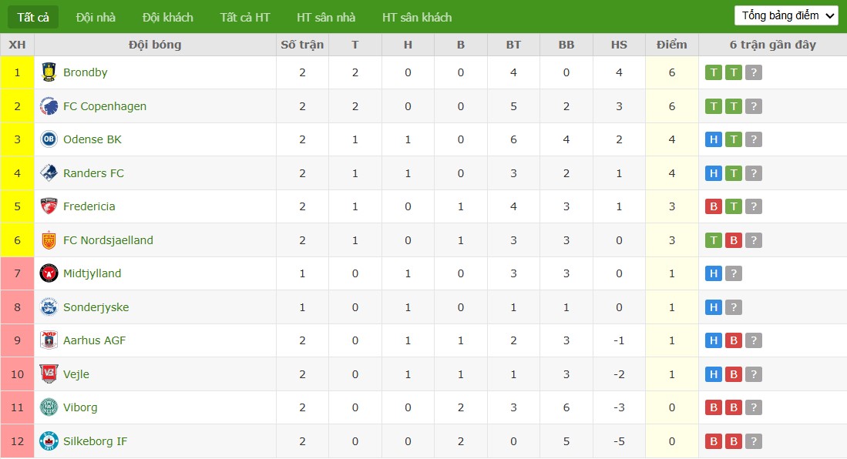Click Brondby's gray question mark upcoming match
The height and width of the screenshot is (459, 847).
754,72
